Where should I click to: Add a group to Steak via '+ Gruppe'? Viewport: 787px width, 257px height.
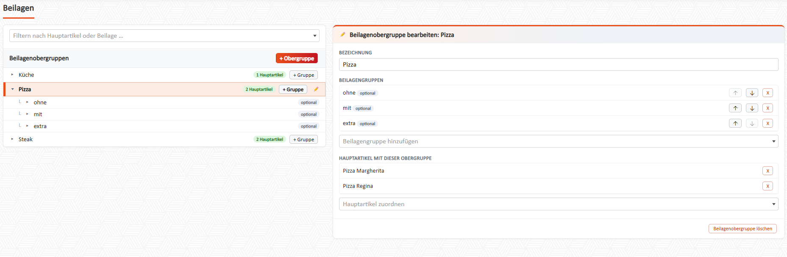pos(303,140)
